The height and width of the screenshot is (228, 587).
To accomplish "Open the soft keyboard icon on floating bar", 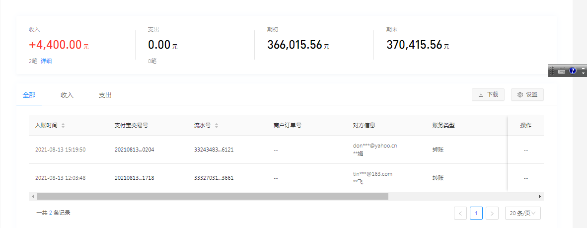I will (x=562, y=71).
